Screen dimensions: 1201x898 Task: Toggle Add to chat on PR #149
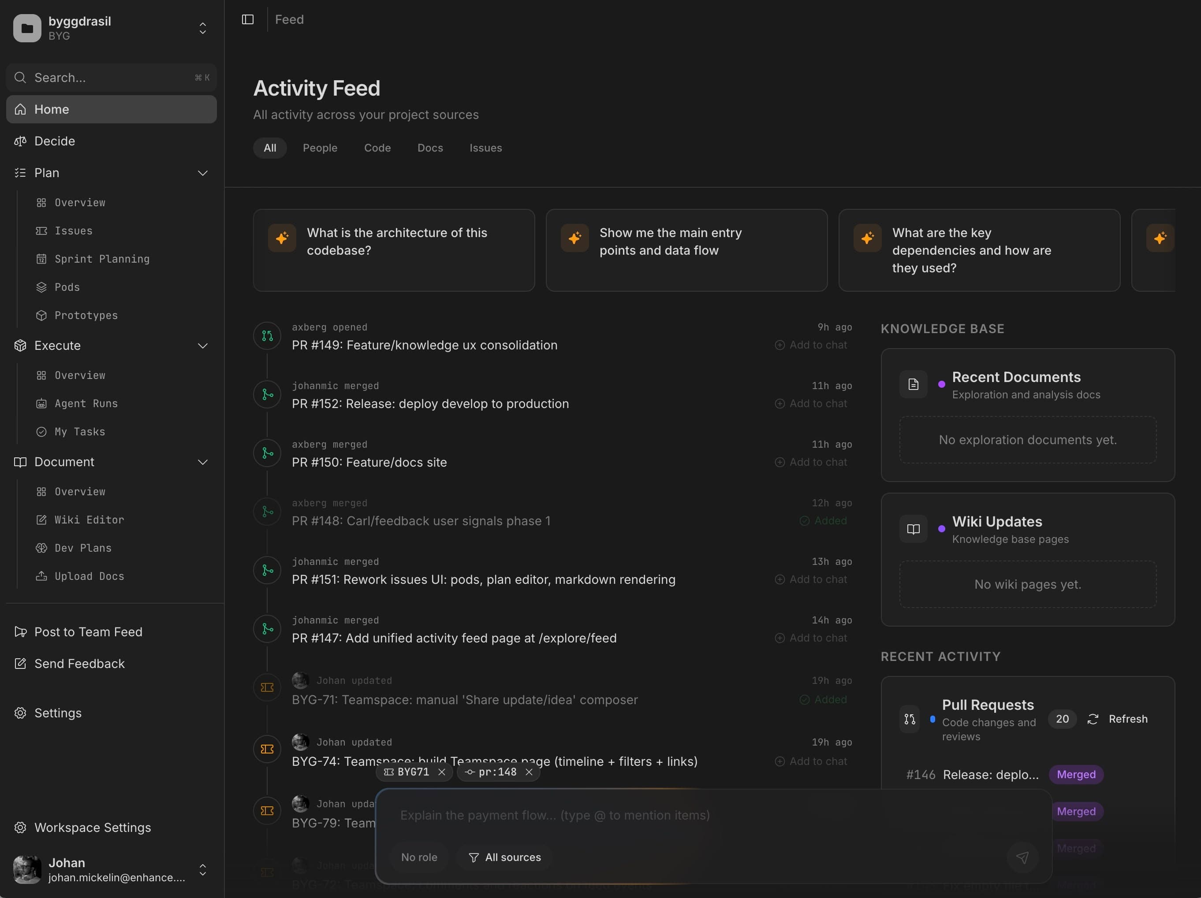pos(812,345)
